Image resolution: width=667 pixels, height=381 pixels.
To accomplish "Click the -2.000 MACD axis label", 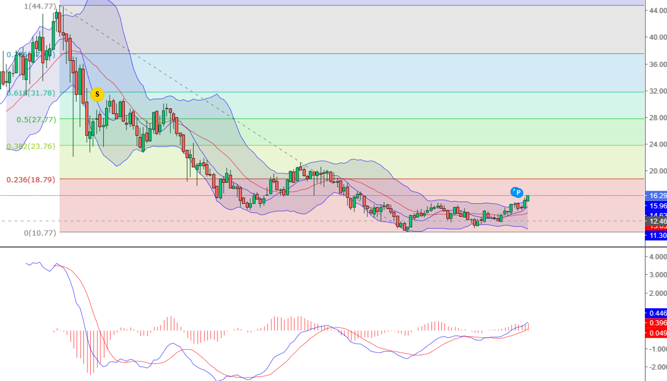I will [657, 367].
